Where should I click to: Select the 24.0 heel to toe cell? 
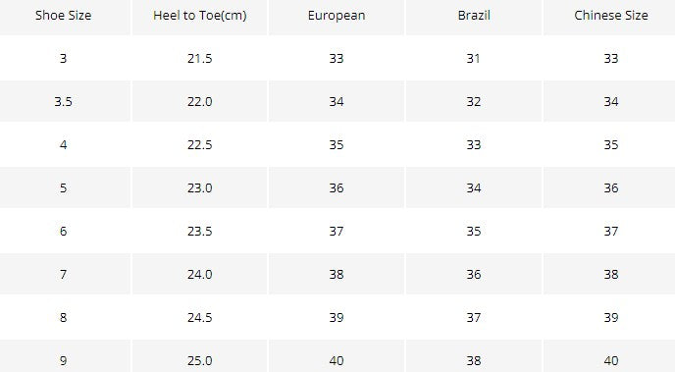click(200, 274)
